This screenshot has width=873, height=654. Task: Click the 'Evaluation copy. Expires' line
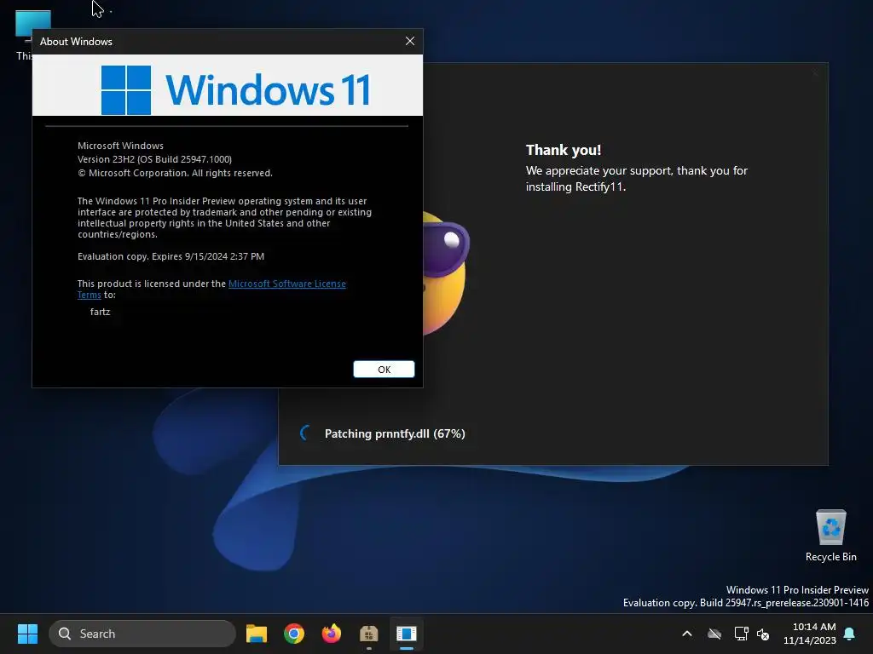[x=171, y=256]
